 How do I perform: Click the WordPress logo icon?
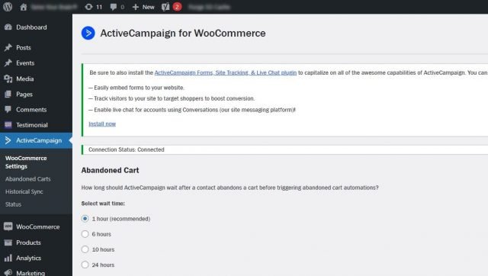[8, 7]
